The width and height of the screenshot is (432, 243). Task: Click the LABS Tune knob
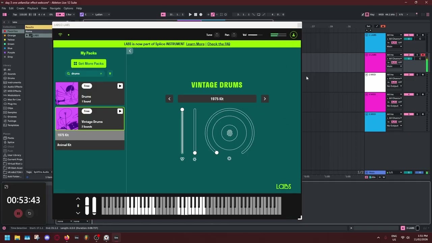(217, 35)
